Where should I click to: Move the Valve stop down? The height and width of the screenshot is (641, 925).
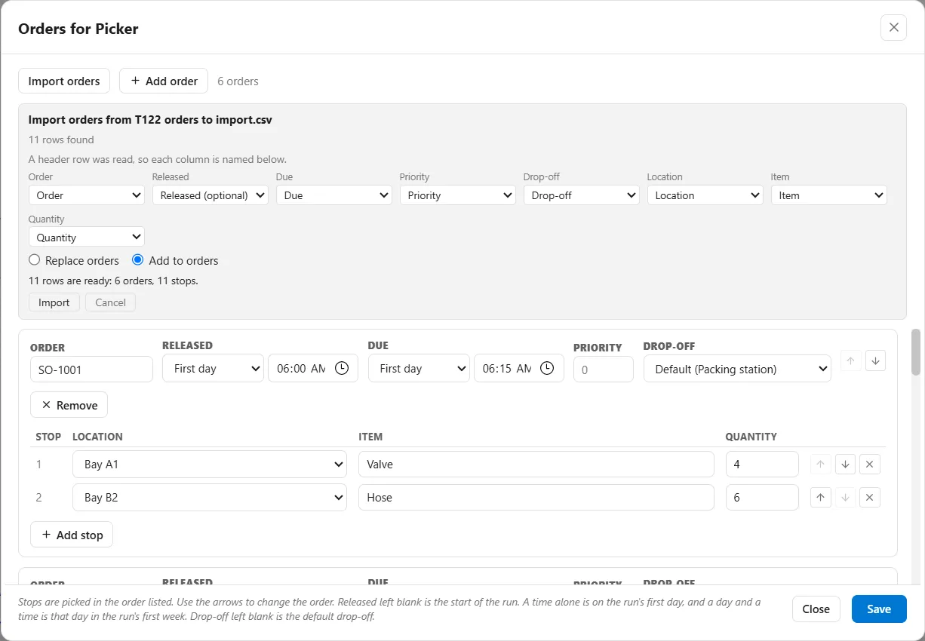[x=845, y=465]
